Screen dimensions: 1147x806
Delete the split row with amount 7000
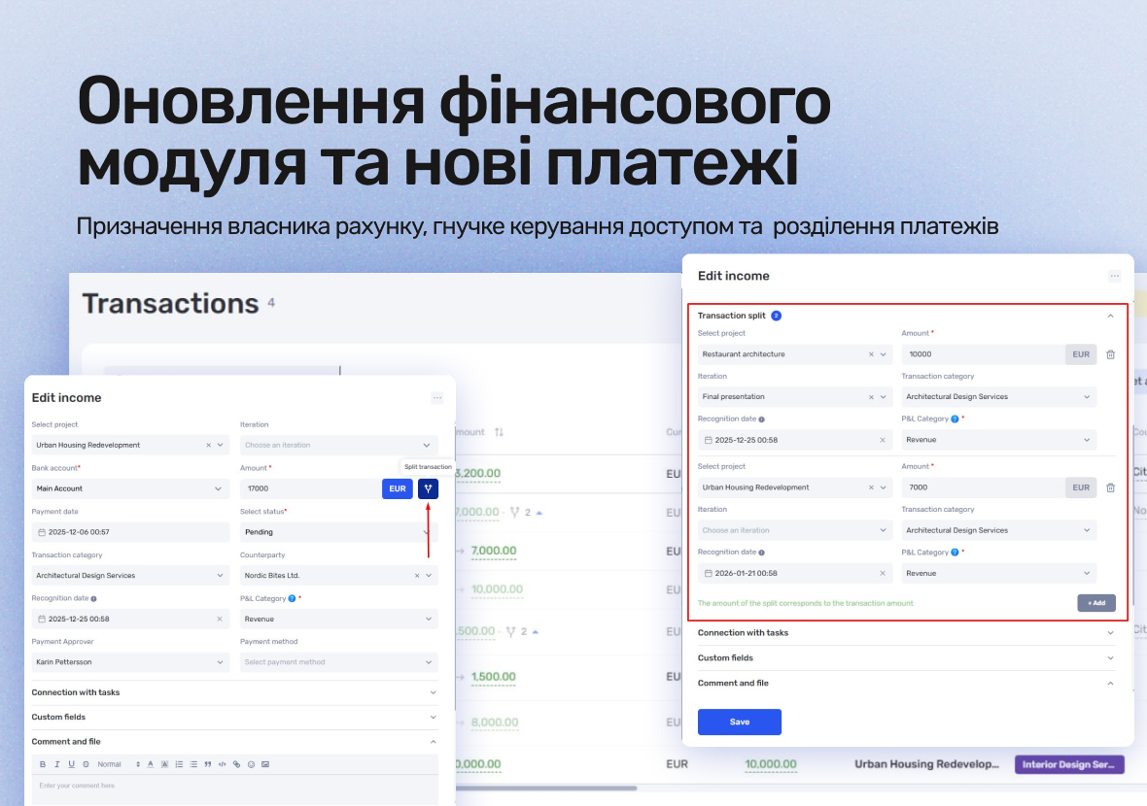pos(1110,487)
